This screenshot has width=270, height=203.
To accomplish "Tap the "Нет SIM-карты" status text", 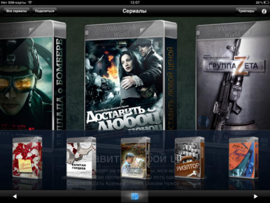I will pyautogui.click(x=13, y=3).
